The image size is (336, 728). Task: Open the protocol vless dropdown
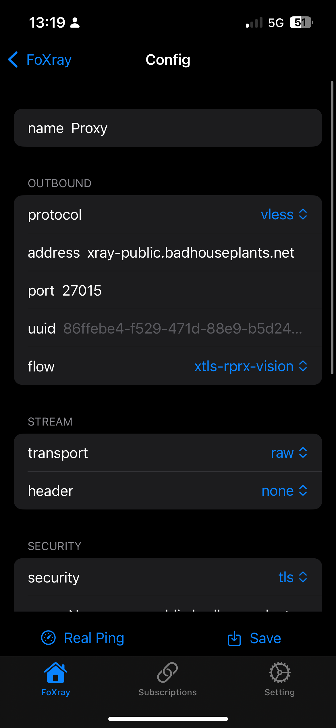point(284,214)
